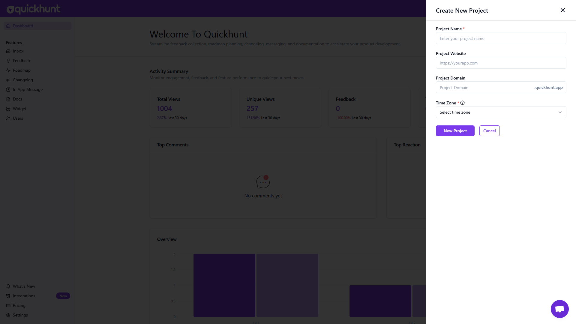Click the -100.00% Last 30 days text
This screenshot has width=576, height=324.
click(353, 118)
